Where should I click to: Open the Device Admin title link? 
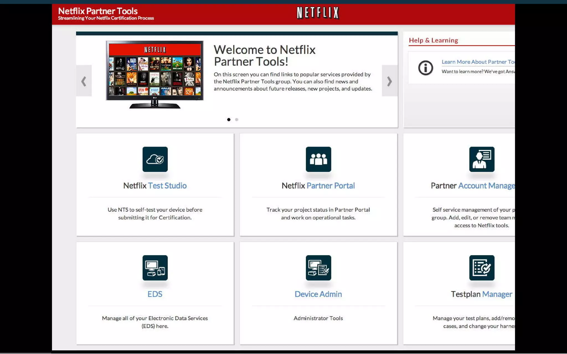[318, 294]
